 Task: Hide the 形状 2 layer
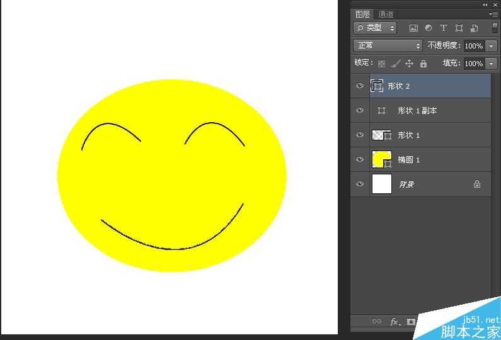click(360, 86)
